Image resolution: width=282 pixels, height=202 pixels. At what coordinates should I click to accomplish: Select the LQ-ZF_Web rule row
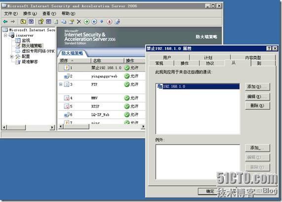pos(102,115)
